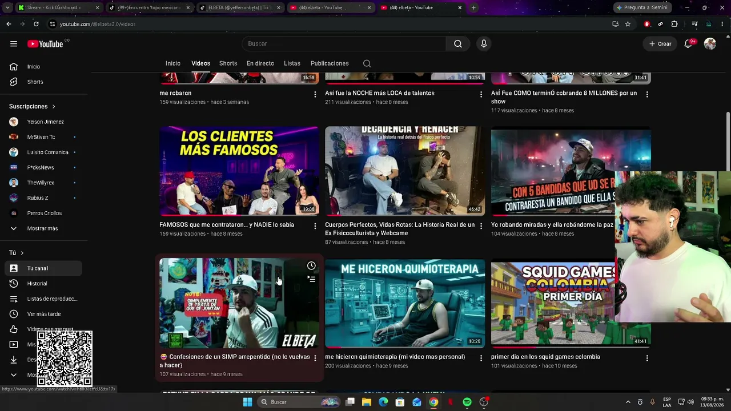This screenshot has width=731, height=411.
Task: Open the Crear dropdown button
Action: 660,44
